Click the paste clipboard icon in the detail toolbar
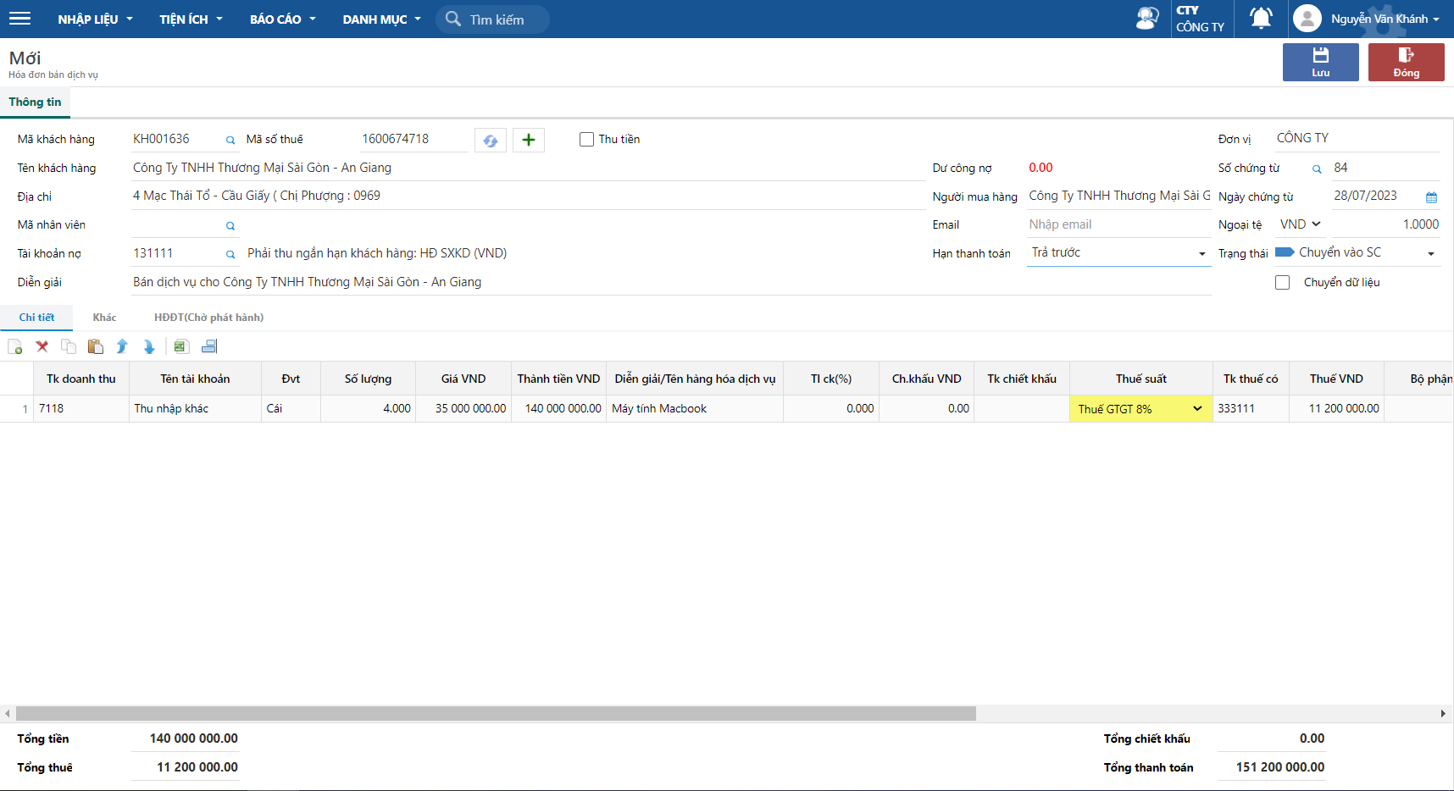 (96, 346)
